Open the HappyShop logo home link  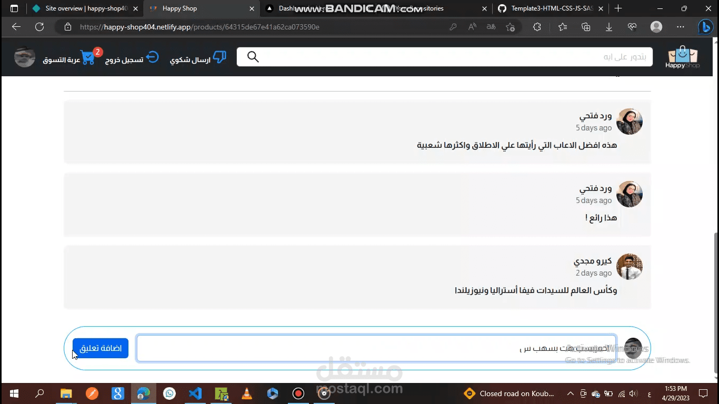point(682,57)
